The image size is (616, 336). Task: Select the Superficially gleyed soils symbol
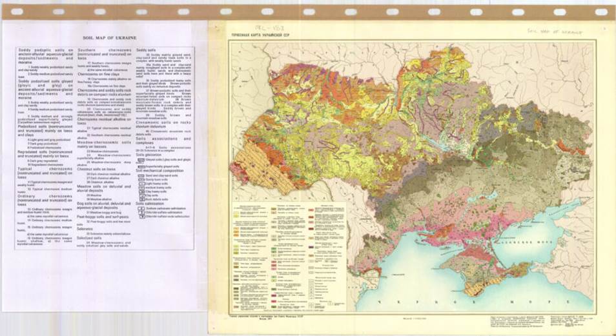(140, 165)
